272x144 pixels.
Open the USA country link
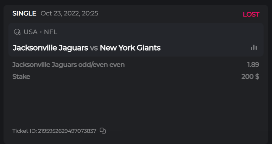click(x=31, y=32)
